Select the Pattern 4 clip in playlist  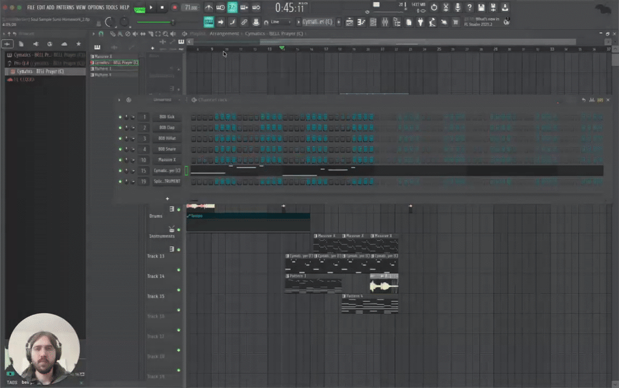[370, 303]
